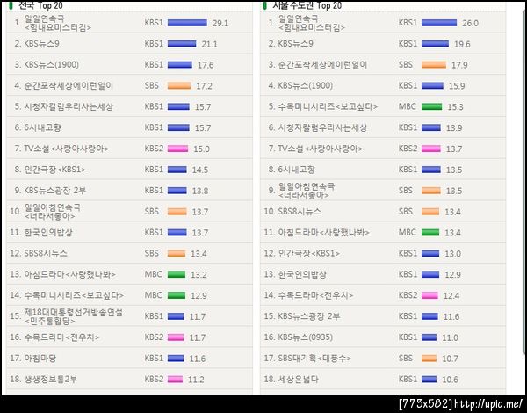Click the 13.8 rating value
The width and height of the screenshot is (527, 413).
(200, 191)
